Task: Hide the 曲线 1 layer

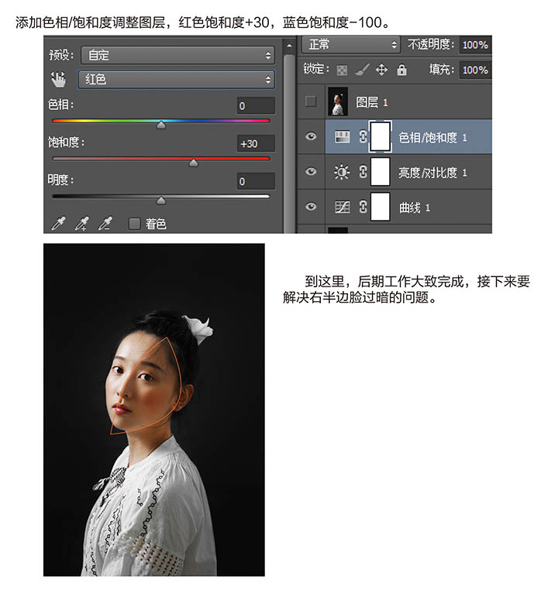Action: pos(311,207)
